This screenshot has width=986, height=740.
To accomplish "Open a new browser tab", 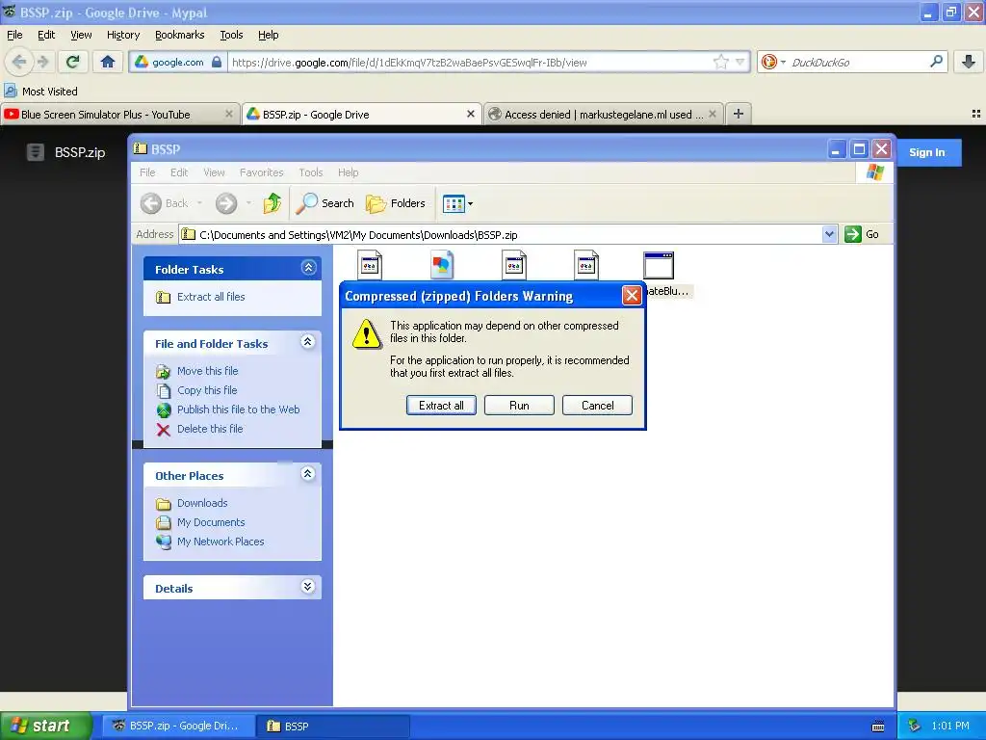I will [x=739, y=114].
